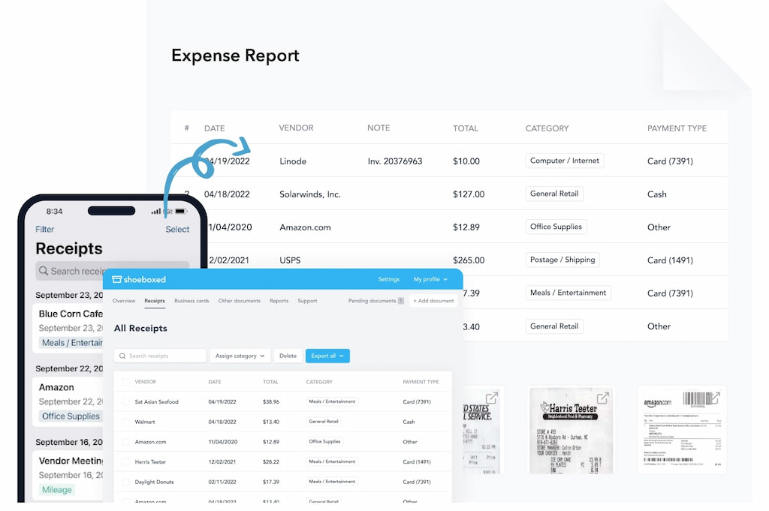This screenshot has height=511, width=769.
Task: Check the Sat Asian Seafood row checkbox
Action: 126,401
